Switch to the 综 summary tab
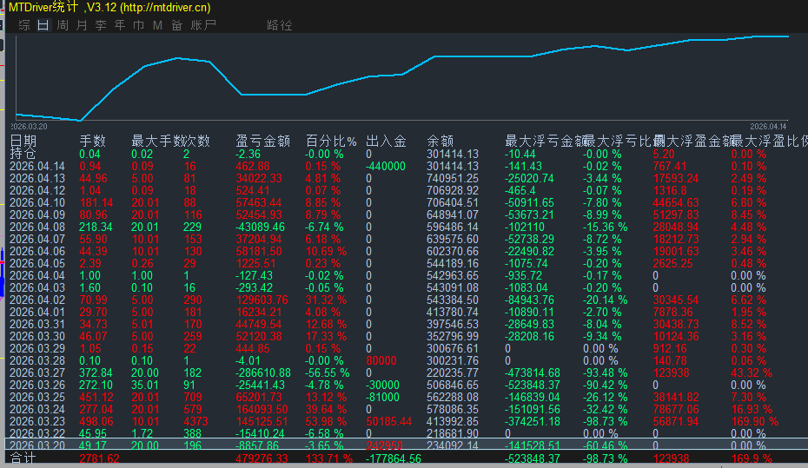The image size is (808, 468). 23,25
